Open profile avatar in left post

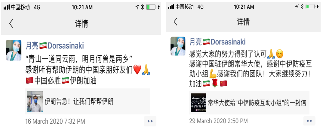pos(14,50)
